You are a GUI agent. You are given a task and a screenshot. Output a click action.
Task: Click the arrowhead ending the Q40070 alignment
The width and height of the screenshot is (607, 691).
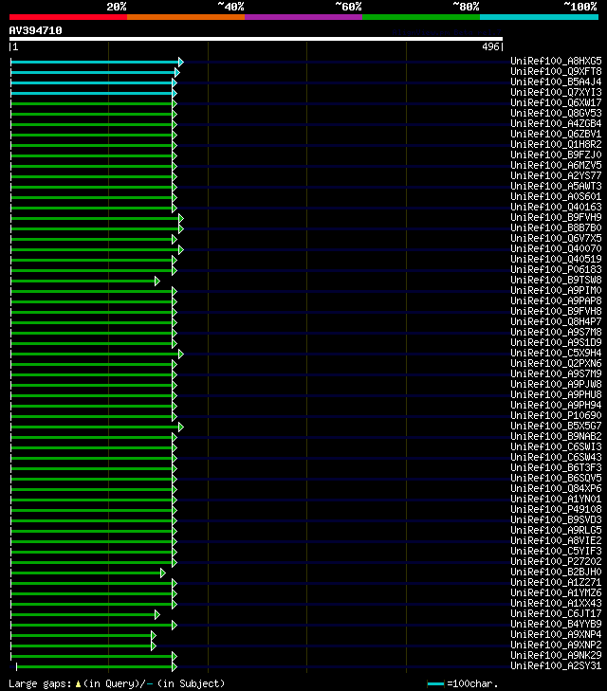pos(181,250)
